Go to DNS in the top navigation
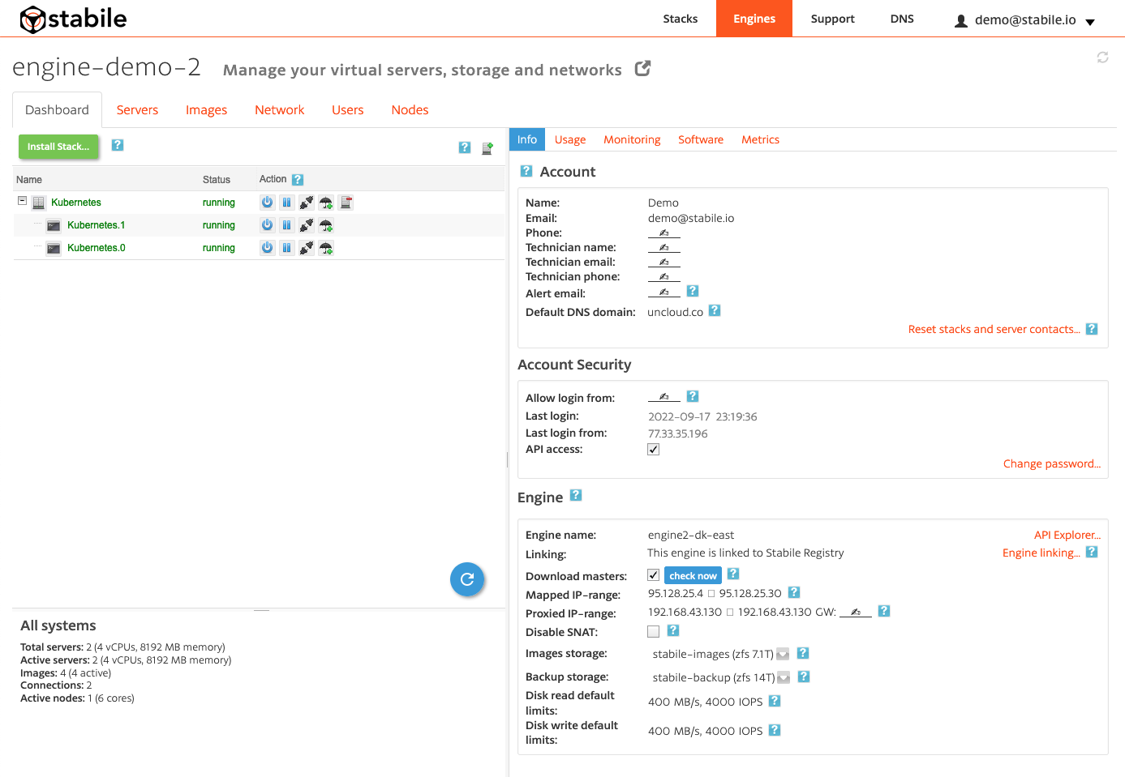The image size is (1125, 777). click(902, 19)
